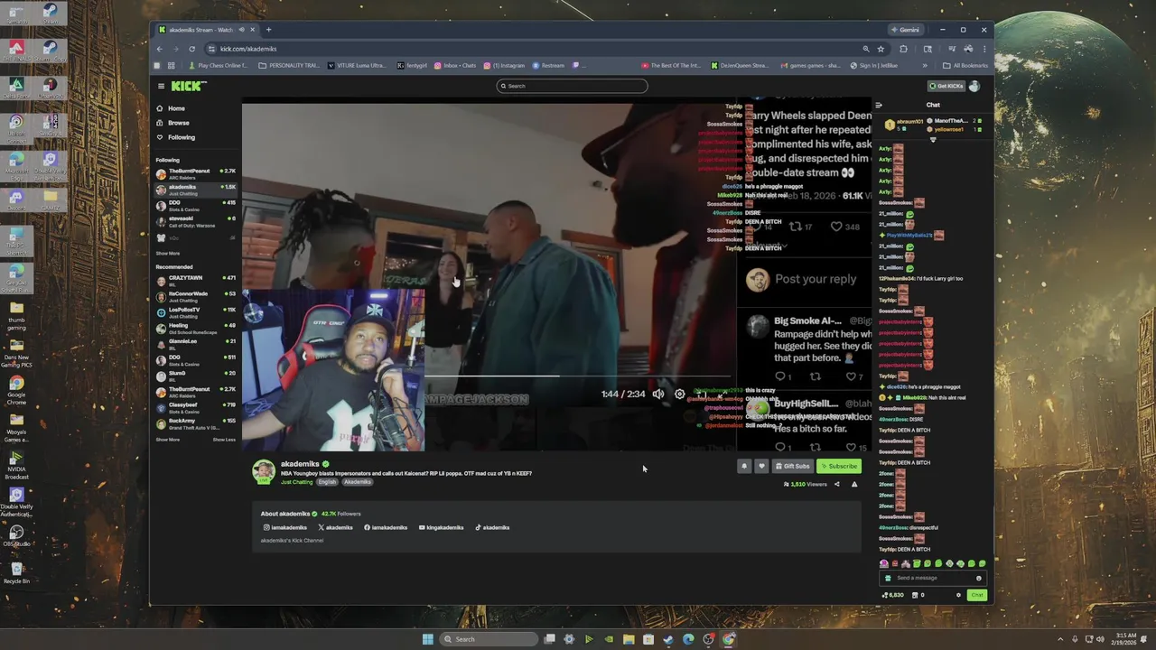Open the user profile avatar menu

tap(974, 86)
